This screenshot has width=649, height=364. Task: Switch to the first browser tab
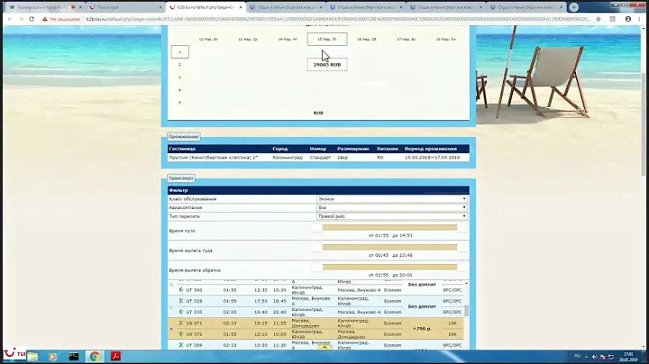click(41, 6)
